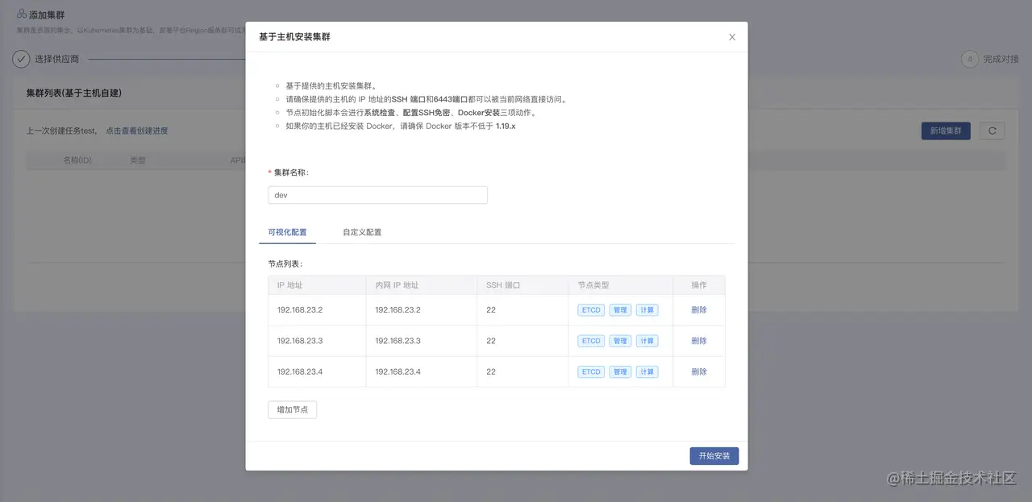Close the 基于主机安装集群 dialog

732,36
